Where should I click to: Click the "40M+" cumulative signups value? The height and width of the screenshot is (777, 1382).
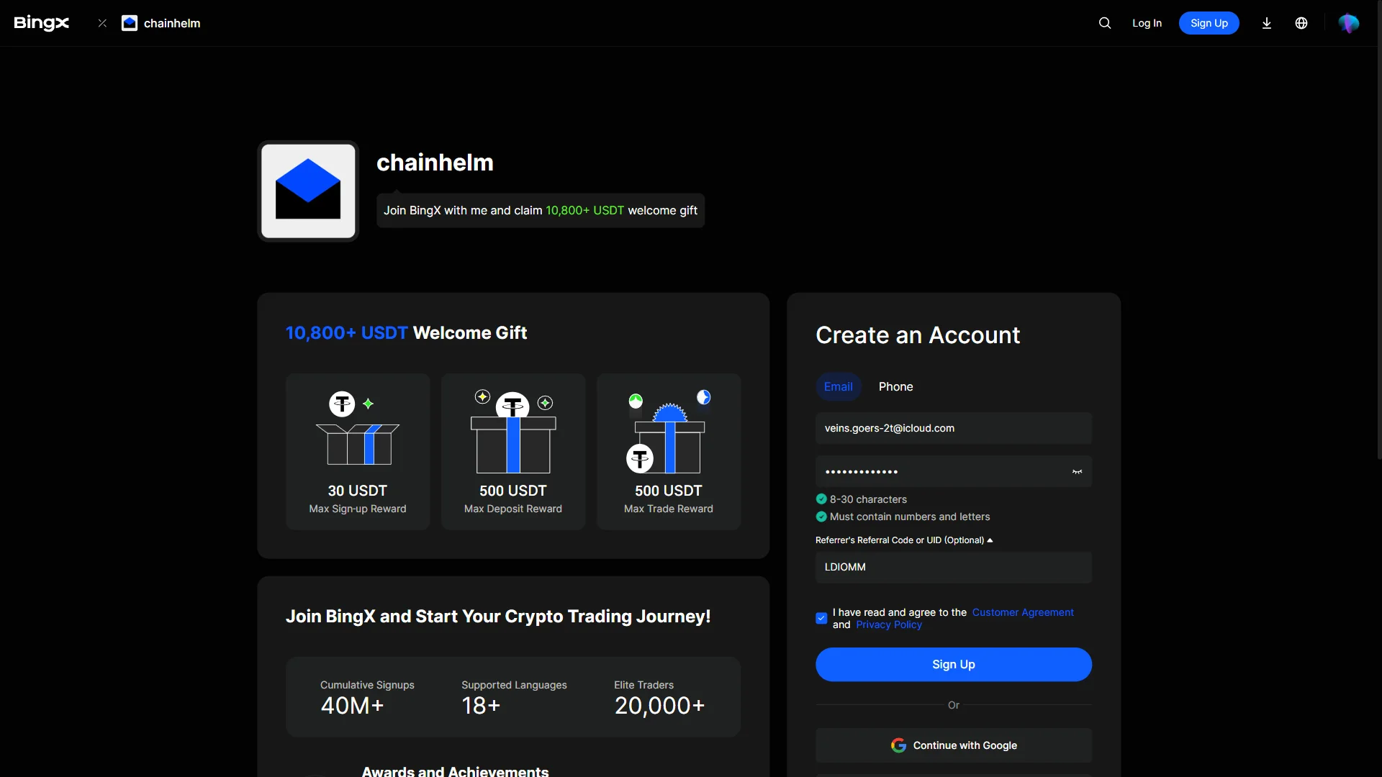[x=352, y=706]
